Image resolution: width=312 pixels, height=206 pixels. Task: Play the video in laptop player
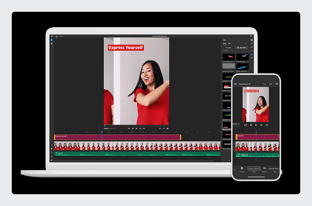tap(137, 129)
